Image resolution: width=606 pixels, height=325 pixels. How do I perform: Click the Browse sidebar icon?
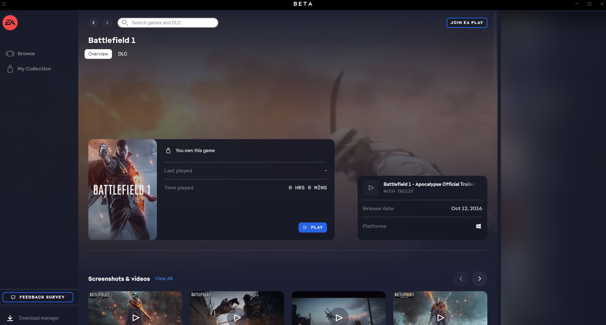pyautogui.click(x=10, y=54)
